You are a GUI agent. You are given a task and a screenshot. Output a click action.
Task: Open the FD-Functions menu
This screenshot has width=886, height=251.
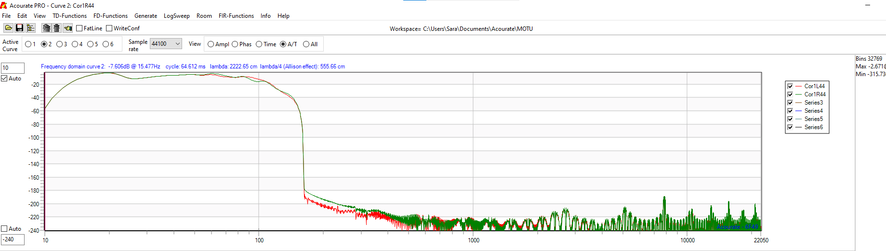(x=110, y=16)
